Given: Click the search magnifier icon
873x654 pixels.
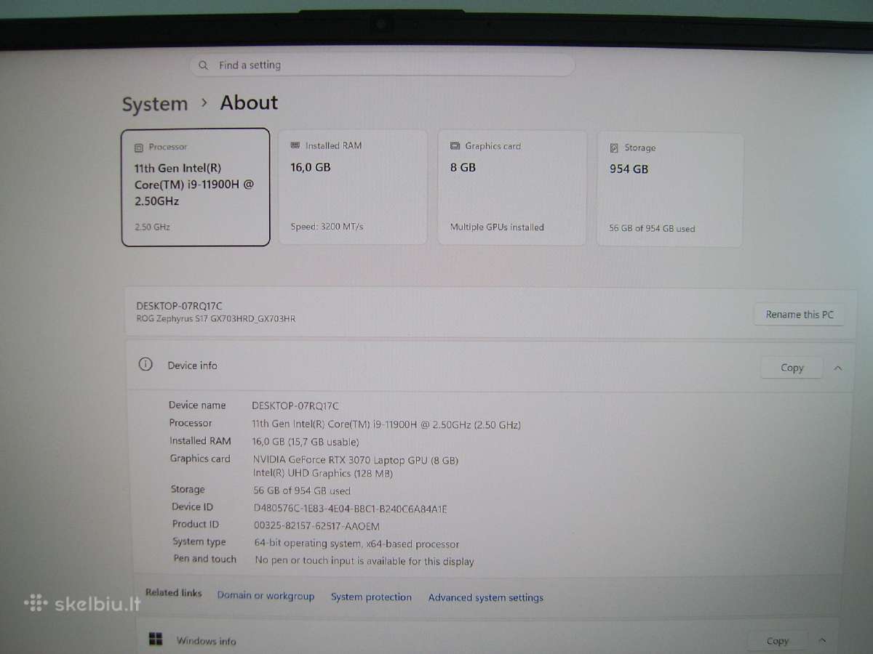Looking at the screenshot, I should 204,65.
